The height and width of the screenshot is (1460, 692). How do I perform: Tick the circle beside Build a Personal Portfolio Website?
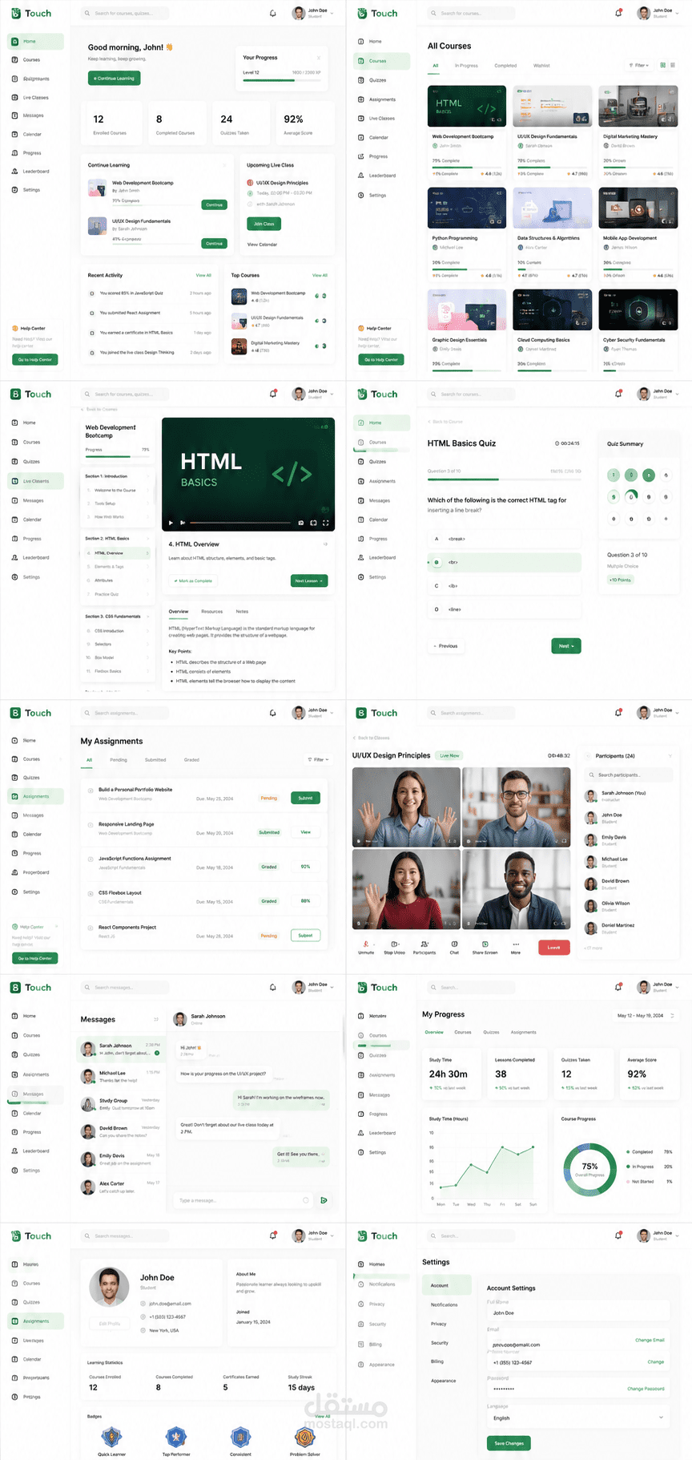[x=91, y=791]
